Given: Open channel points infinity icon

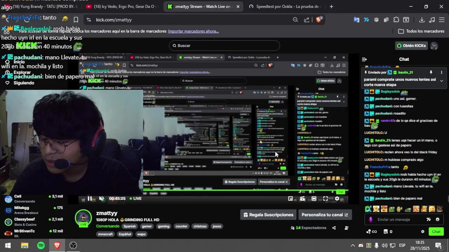Looking at the screenshot, I should point(371,231).
